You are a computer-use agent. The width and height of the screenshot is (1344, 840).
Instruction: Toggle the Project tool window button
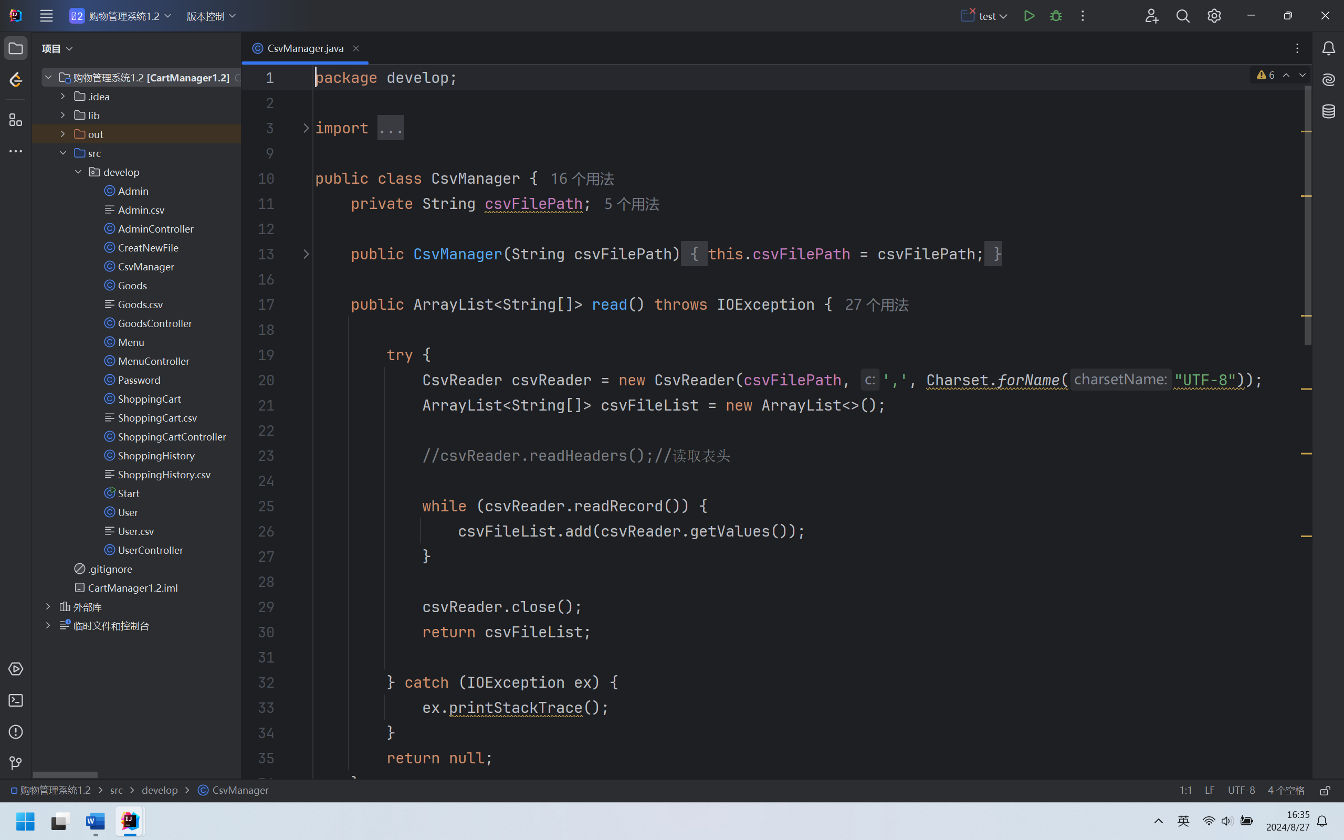[16, 48]
